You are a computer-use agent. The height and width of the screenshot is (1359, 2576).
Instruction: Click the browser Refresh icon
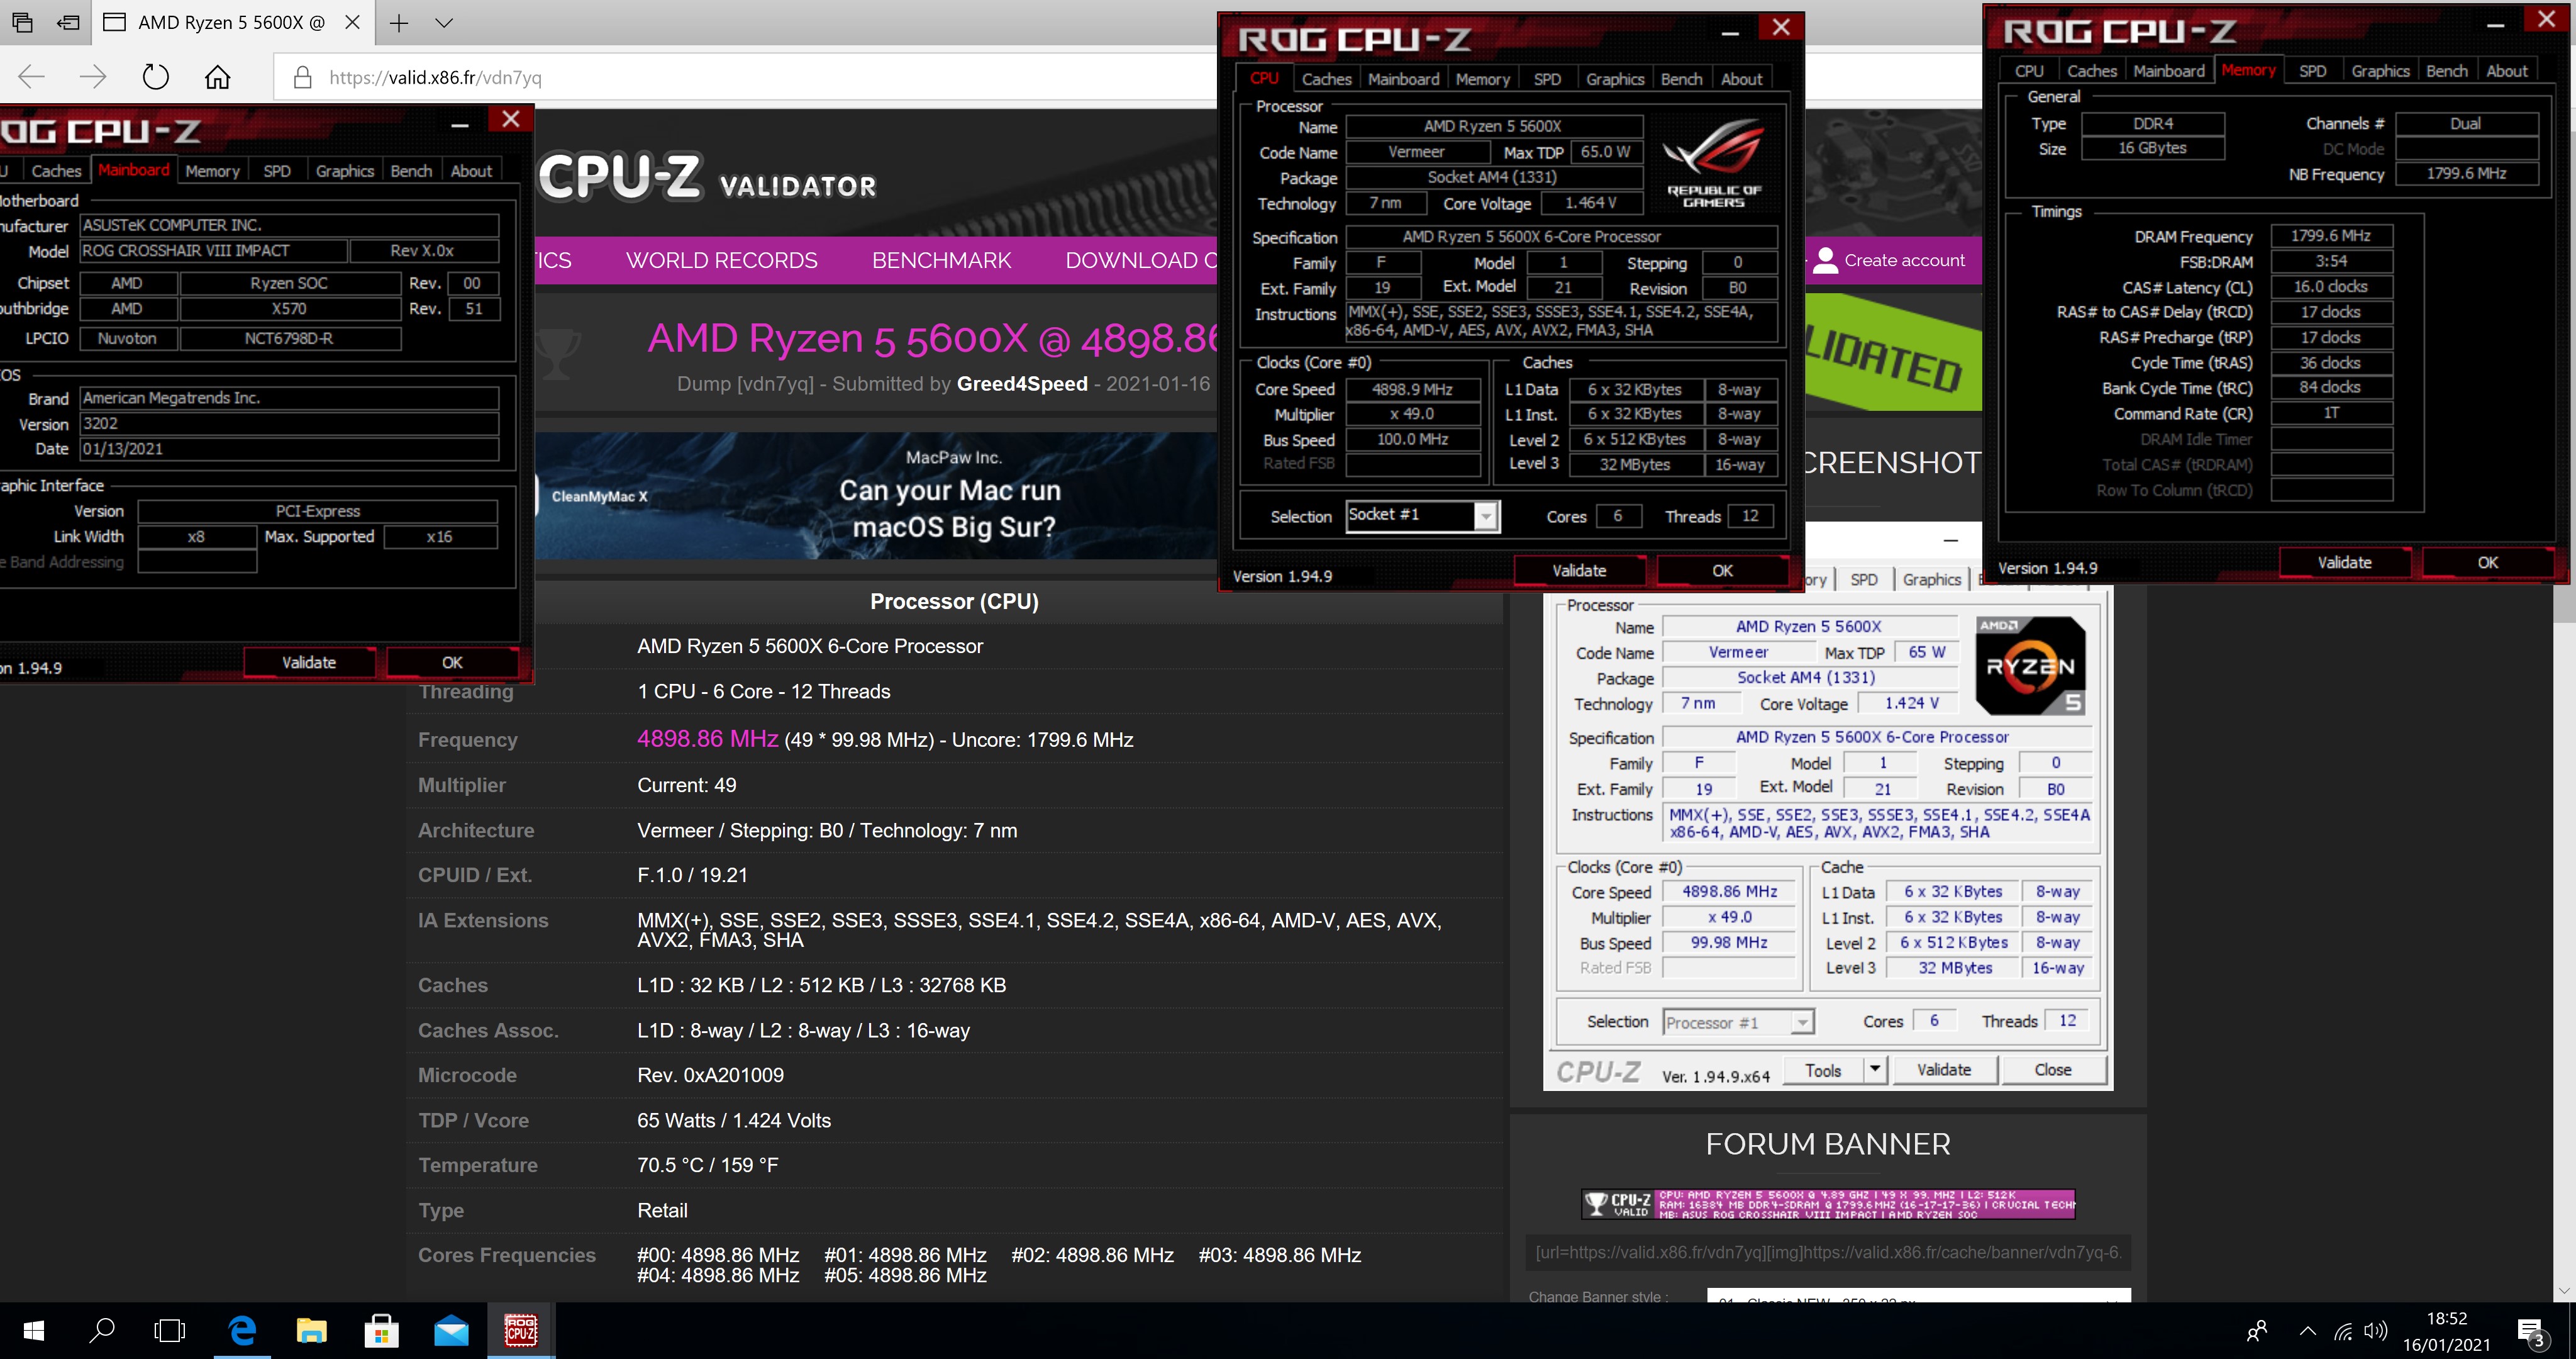[155, 77]
